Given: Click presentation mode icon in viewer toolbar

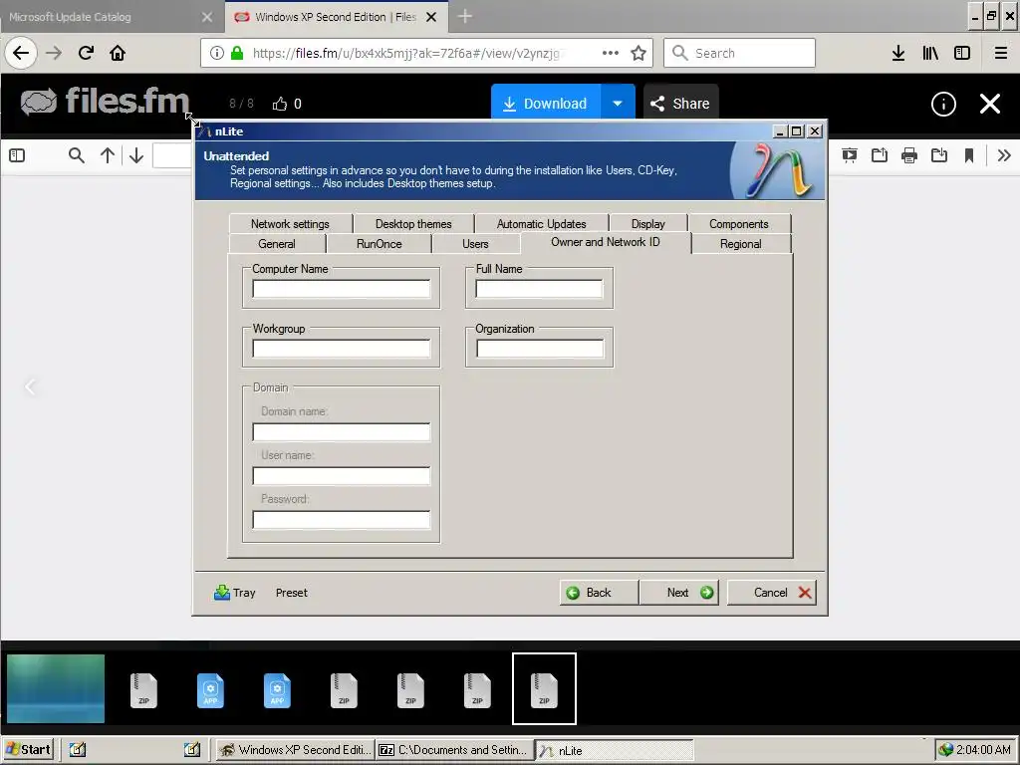Looking at the screenshot, I should tap(849, 155).
